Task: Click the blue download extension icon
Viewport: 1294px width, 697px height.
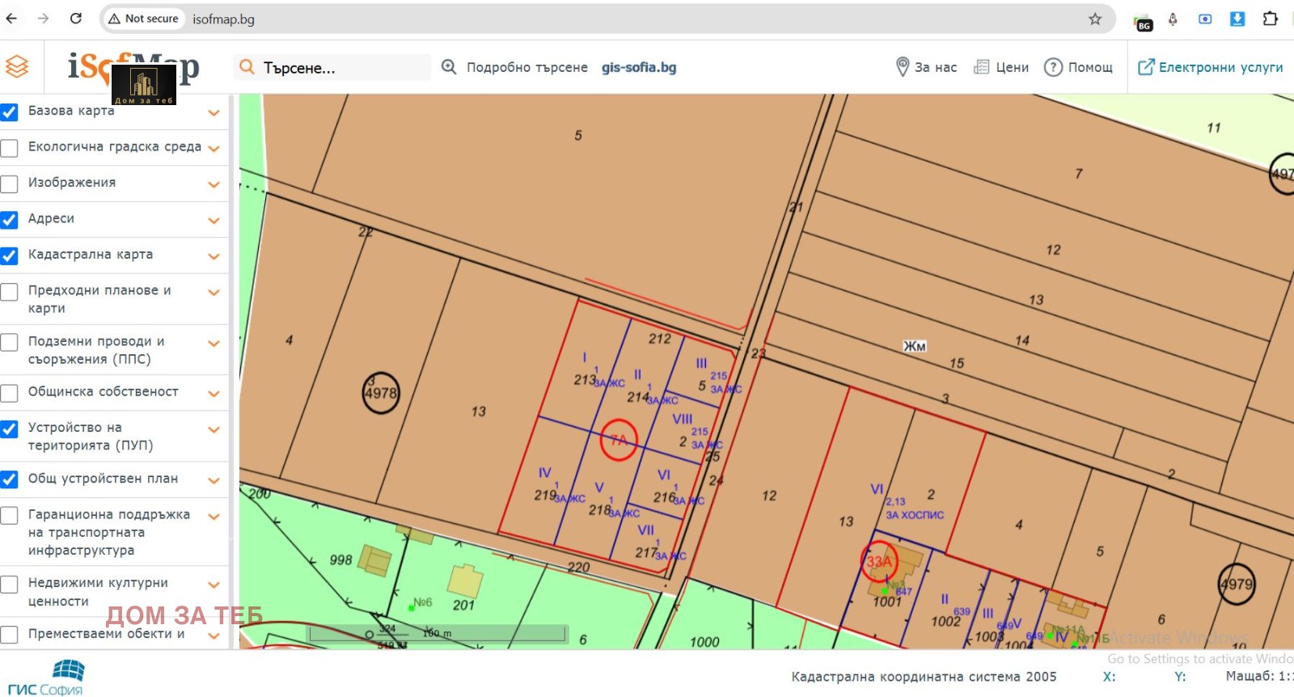Action: tap(1237, 19)
